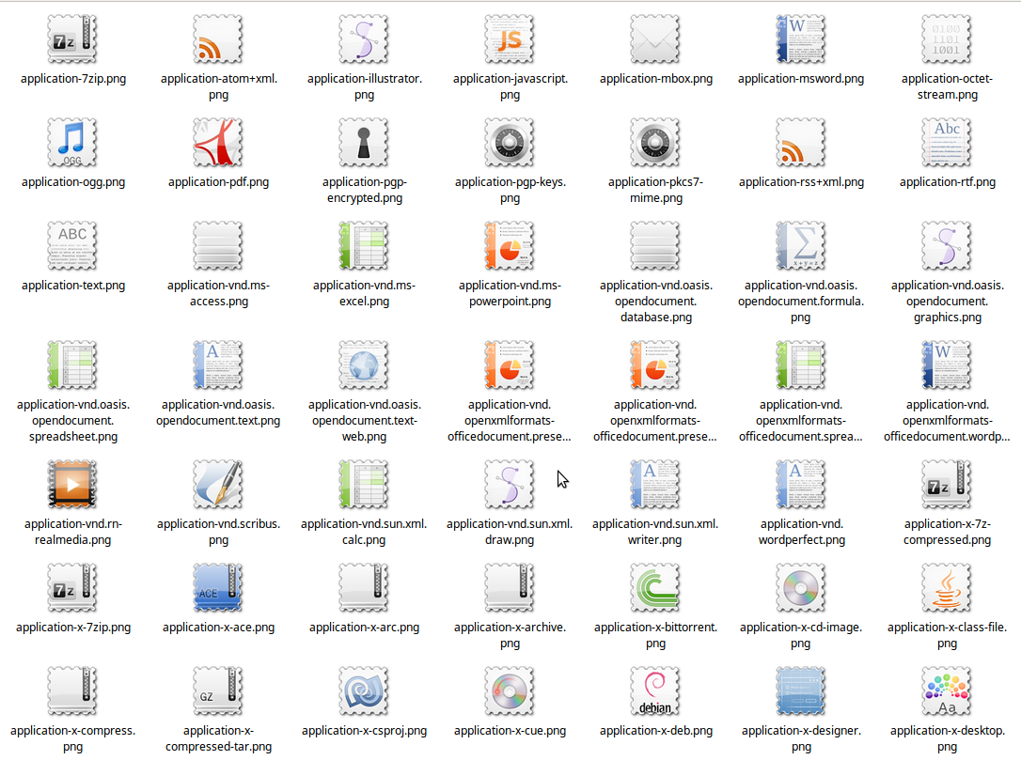Click the application-x-cue.png disc icon
This screenshot has width=1021, height=760.
pos(510,691)
